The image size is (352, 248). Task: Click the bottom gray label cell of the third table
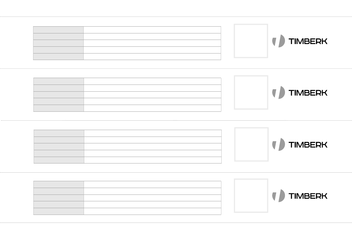point(59,160)
